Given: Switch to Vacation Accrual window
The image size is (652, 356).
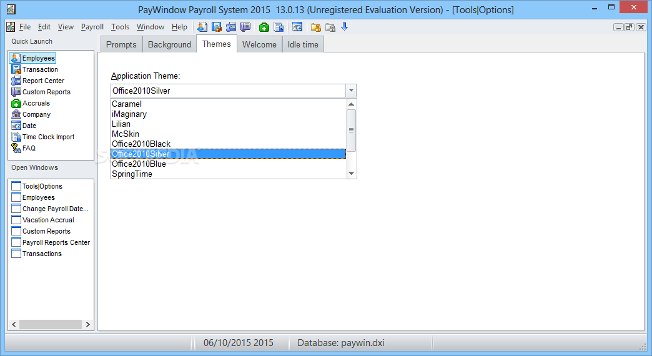Looking at the screenshot, I should click(x=43, y=220).
